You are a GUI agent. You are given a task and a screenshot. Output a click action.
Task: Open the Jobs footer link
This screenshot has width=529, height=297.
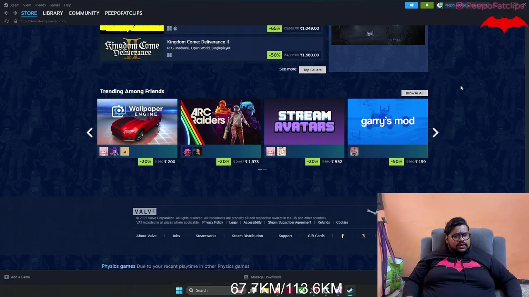coord(176,236)
